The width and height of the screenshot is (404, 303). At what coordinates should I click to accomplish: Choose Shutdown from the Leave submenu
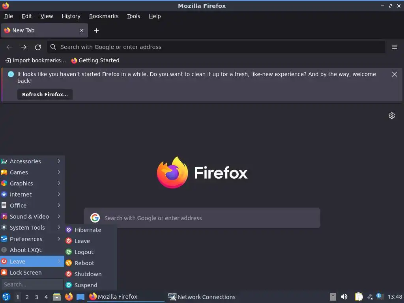(x=91, y=274)
